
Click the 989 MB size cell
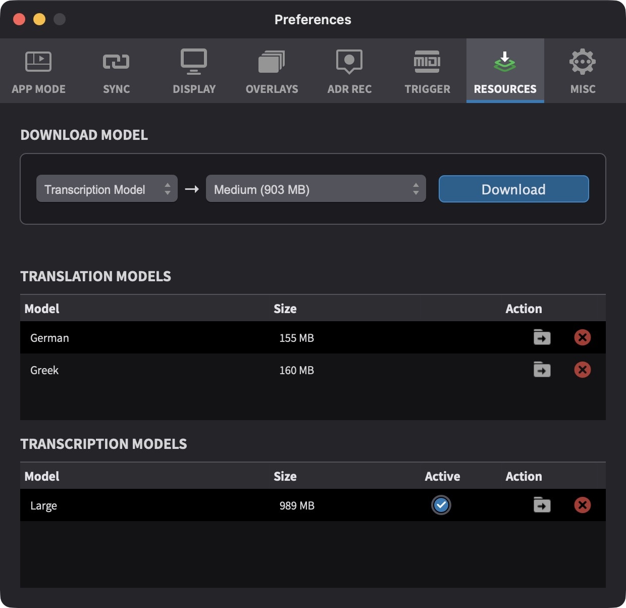coord(297,505)
